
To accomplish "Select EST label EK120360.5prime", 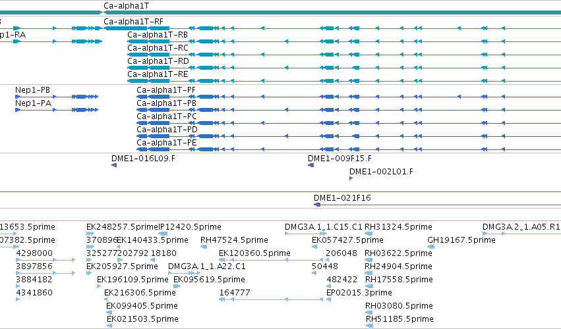I will pyautogui.click(x=254, y=253).
